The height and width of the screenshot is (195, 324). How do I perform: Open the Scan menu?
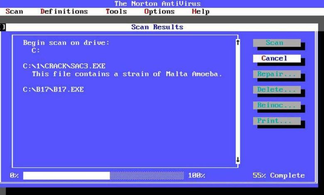14,11
